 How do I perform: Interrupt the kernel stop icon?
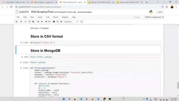coord(54,22)
